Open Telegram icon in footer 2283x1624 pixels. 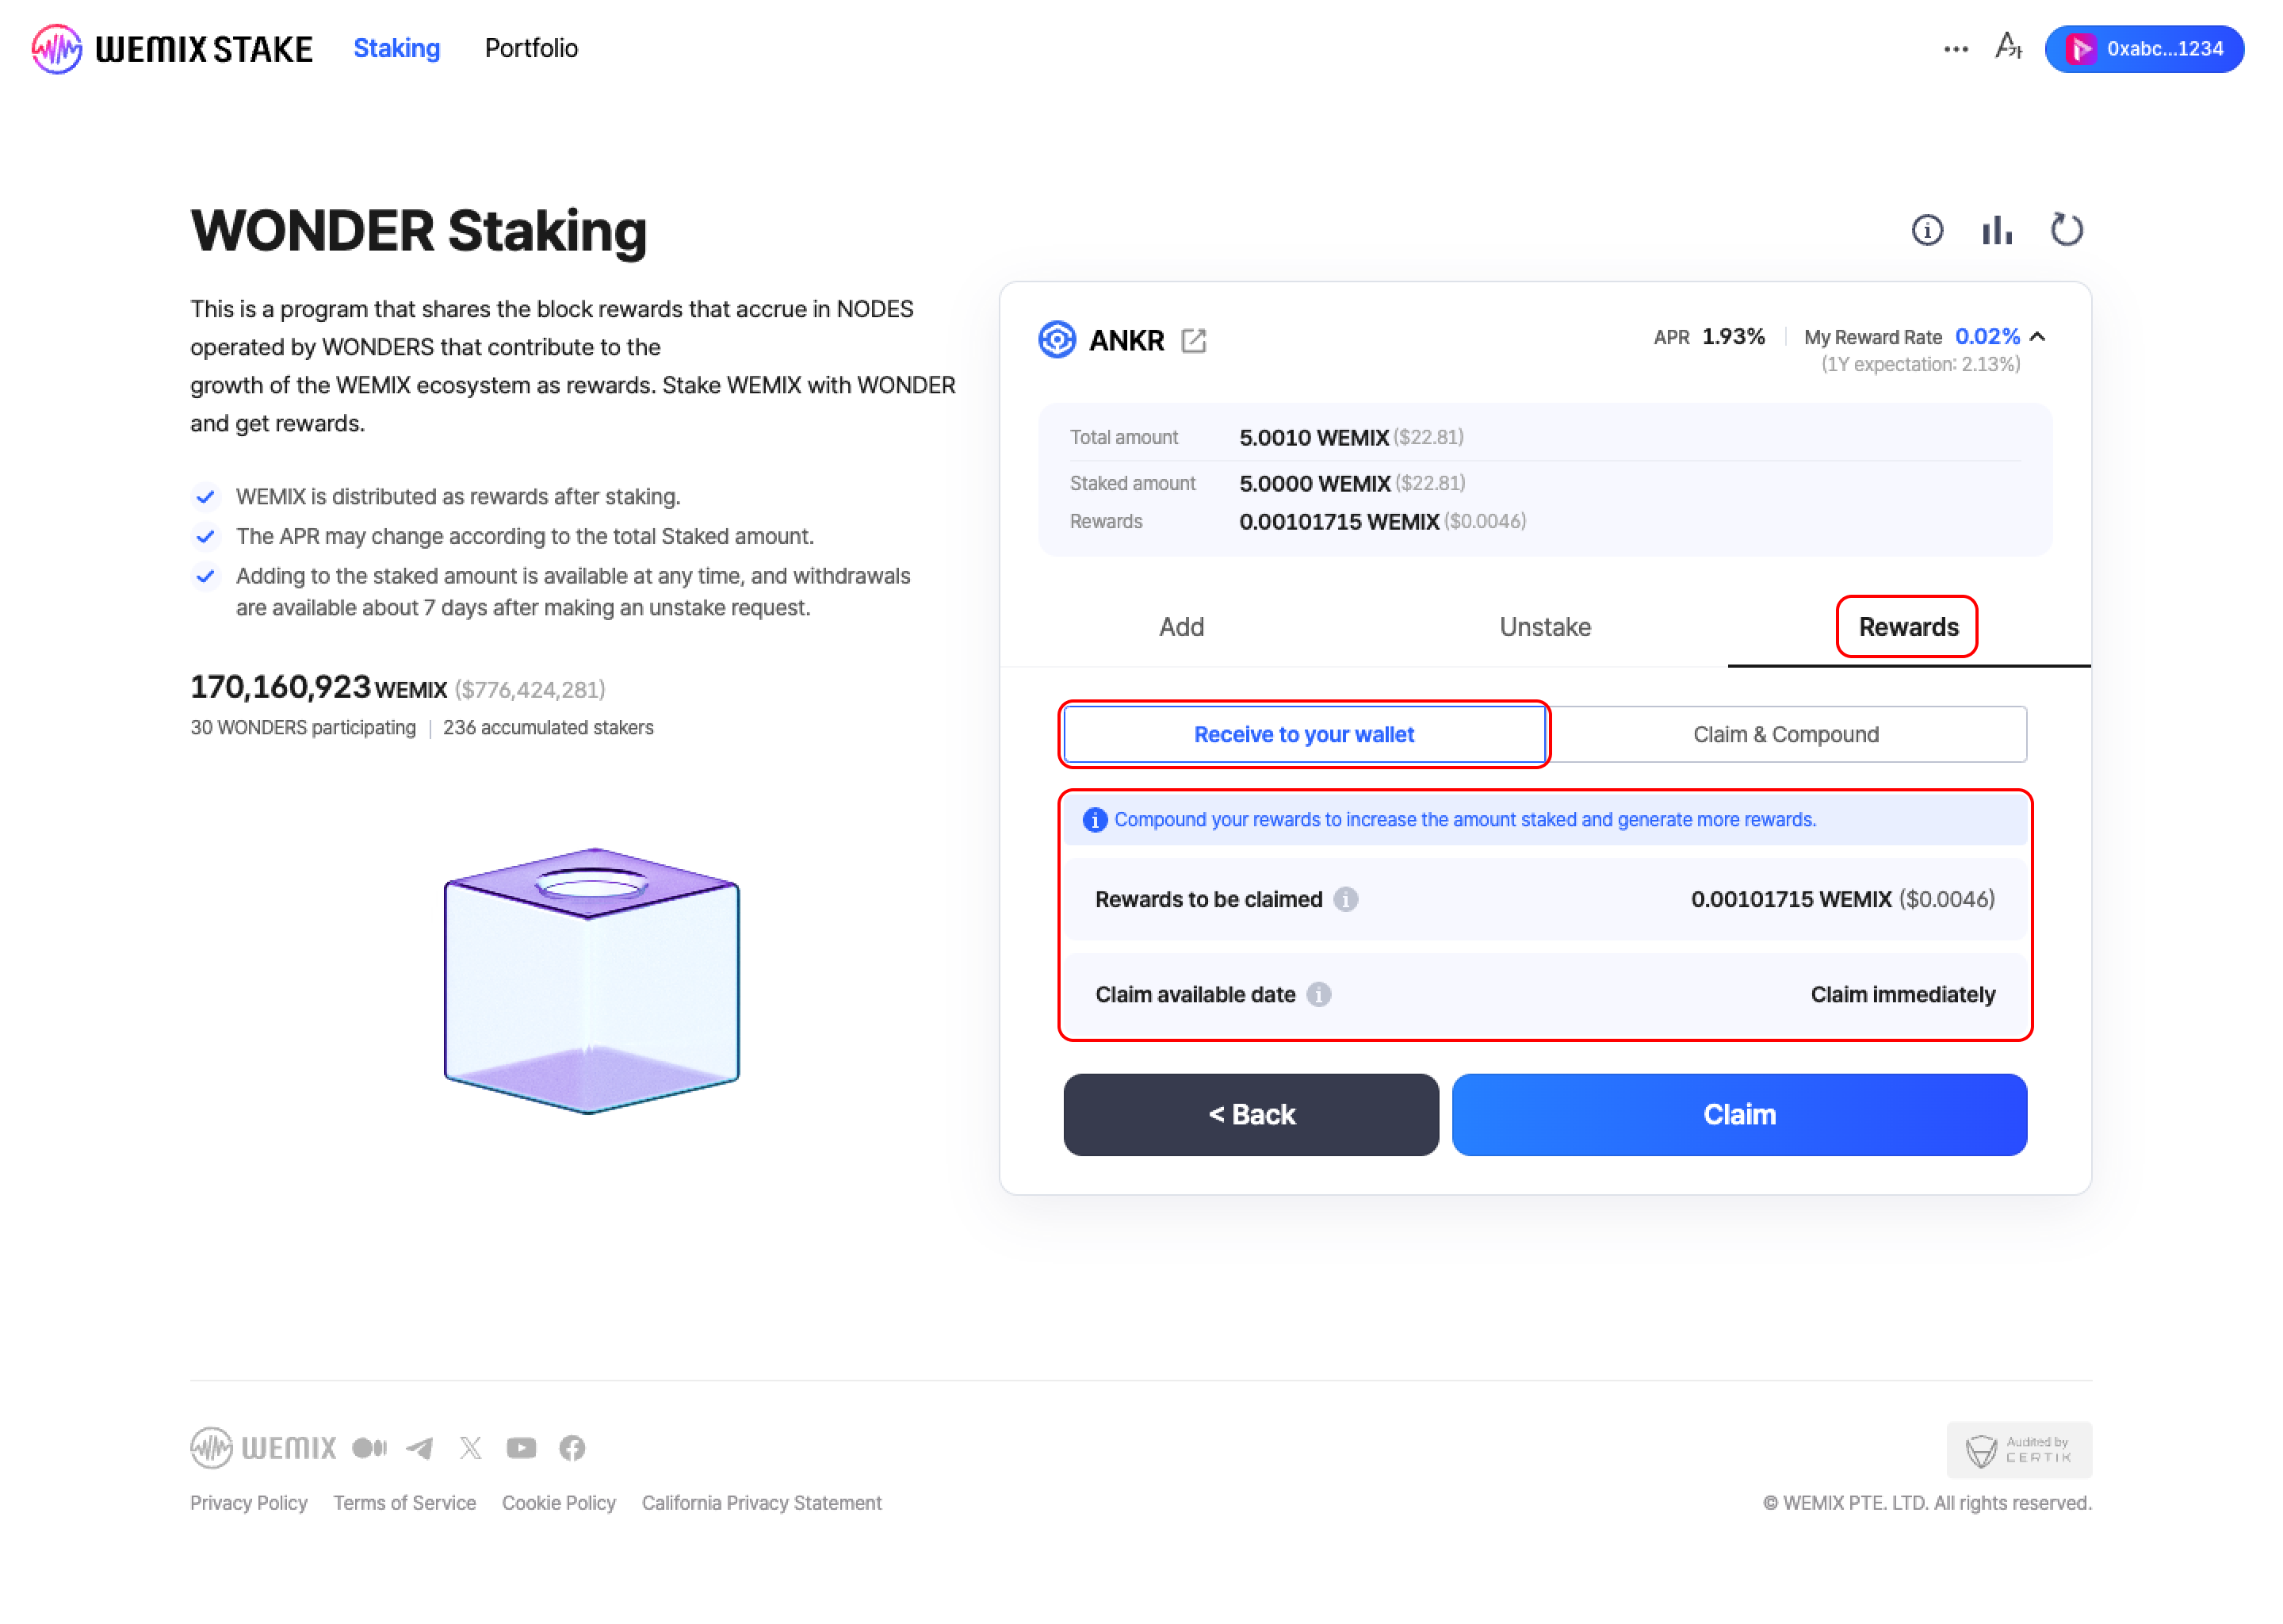click(420, 1448)
